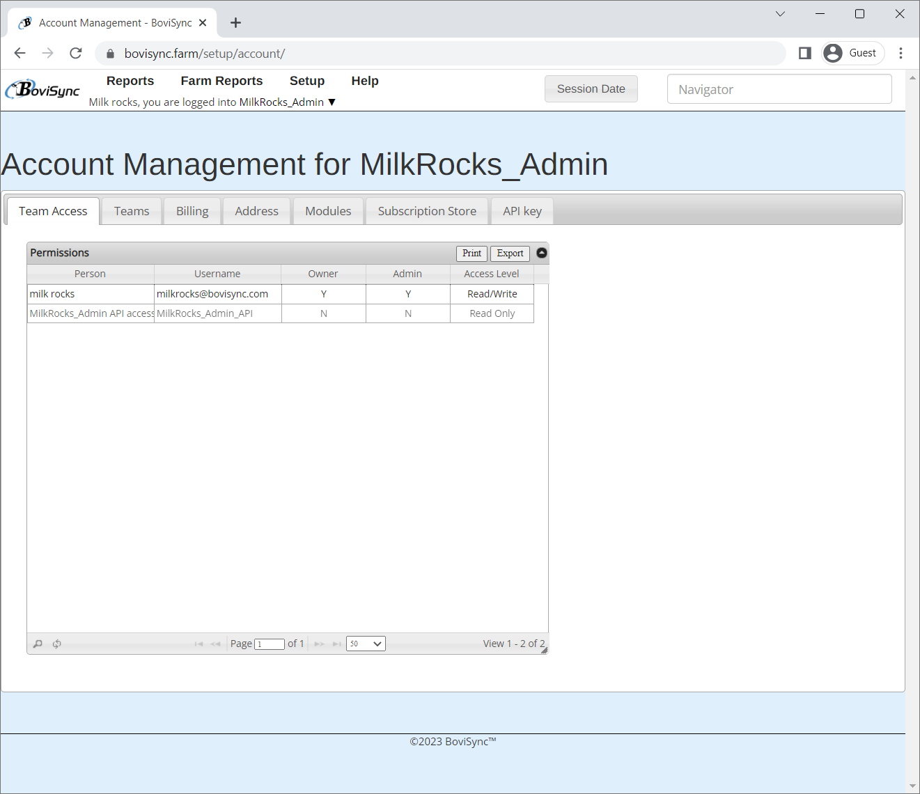Go to first page pager icon
This screenshot has width=920, height=794.
pyautogui.click(x=198, y=644)
